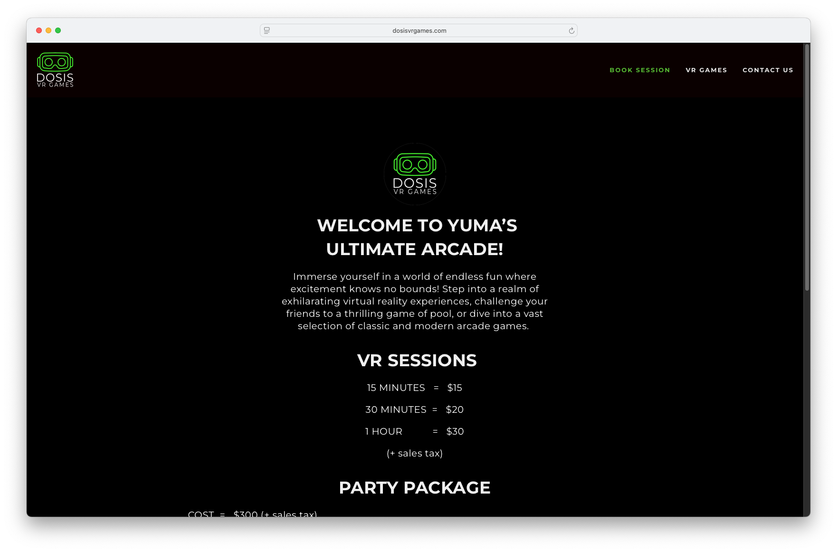Screen dimensions: 837x552
Task: Reload the page with the refresh icon
Action: (571, 30)
